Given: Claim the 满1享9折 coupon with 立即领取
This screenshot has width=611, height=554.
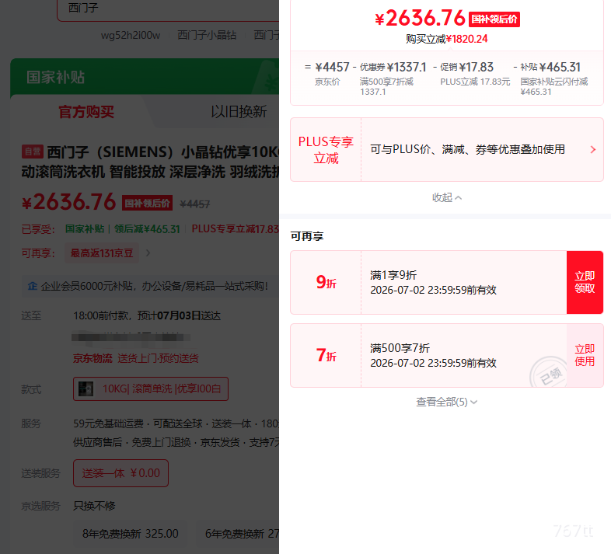Looking at the screenshot, I should pos(585,283).
